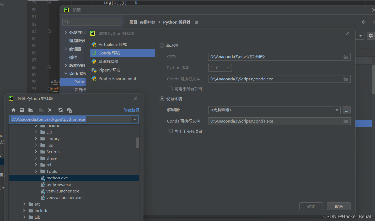The height and width of the screenshot is (221, 375).
Task: Go to home directory in file chooser
Action: [x=13, y=110]
